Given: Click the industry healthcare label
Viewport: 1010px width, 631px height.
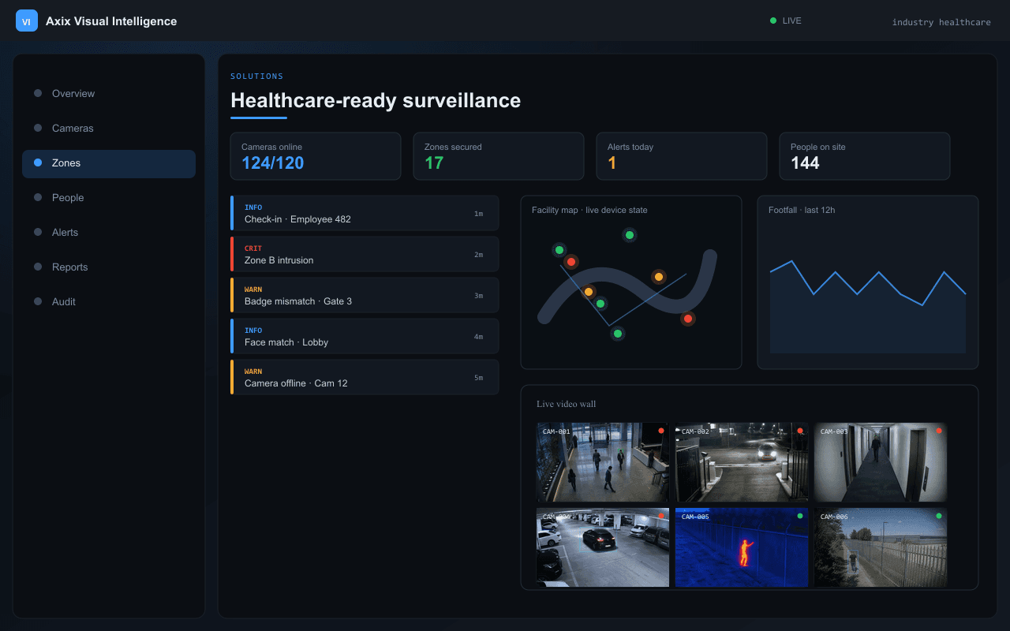Looking at the screenshot, I should (941, 22).
